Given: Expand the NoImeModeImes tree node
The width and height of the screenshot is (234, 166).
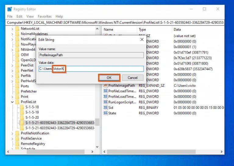Looking at the screenshot, I should point(12,34).
